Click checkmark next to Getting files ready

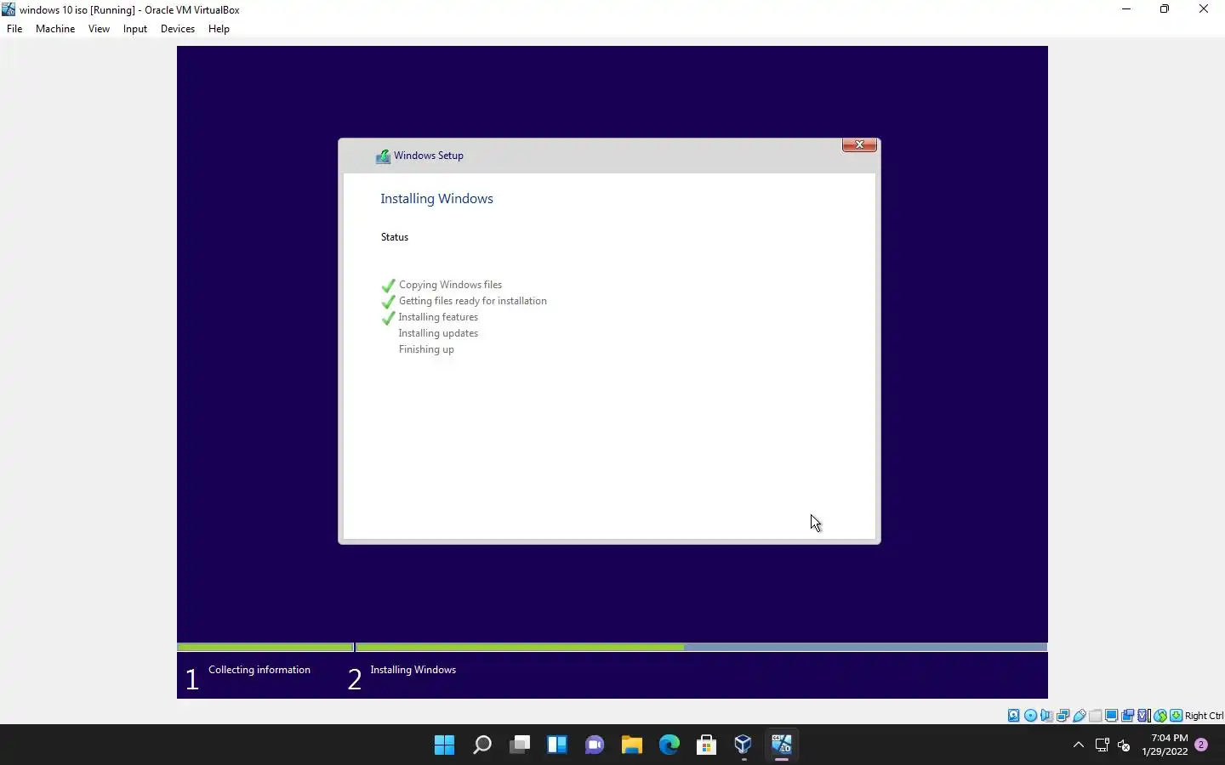tap(388, 302)
